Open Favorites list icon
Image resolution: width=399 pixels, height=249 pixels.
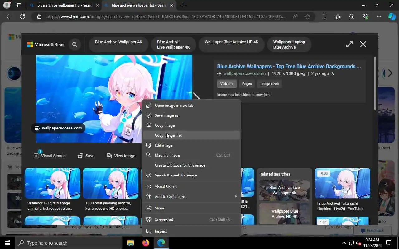click(338, 16)
